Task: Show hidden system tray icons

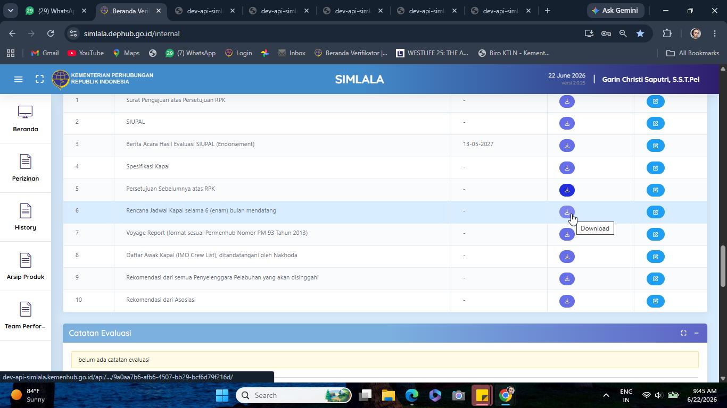Action: 606,395
